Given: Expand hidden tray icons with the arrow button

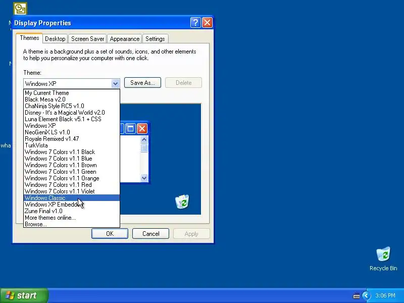Looking at the screenshot, I should pos(366,295).
